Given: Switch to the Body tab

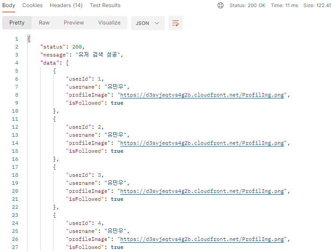Looking at the screenshot, I should click(x=8, y=5).
